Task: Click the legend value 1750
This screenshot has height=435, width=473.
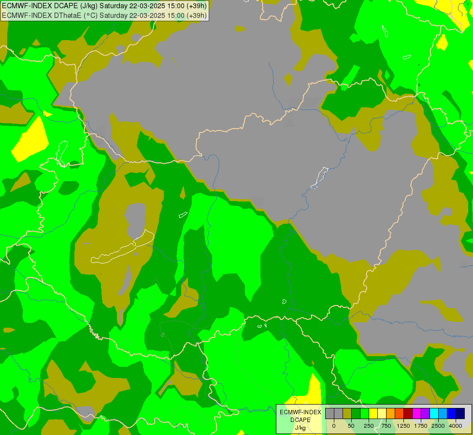Action: tap(421, 426)
